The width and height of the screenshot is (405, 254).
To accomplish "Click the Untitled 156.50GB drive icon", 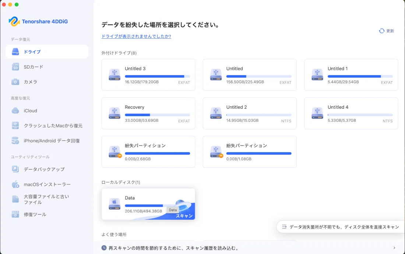I will coord(216,75).
